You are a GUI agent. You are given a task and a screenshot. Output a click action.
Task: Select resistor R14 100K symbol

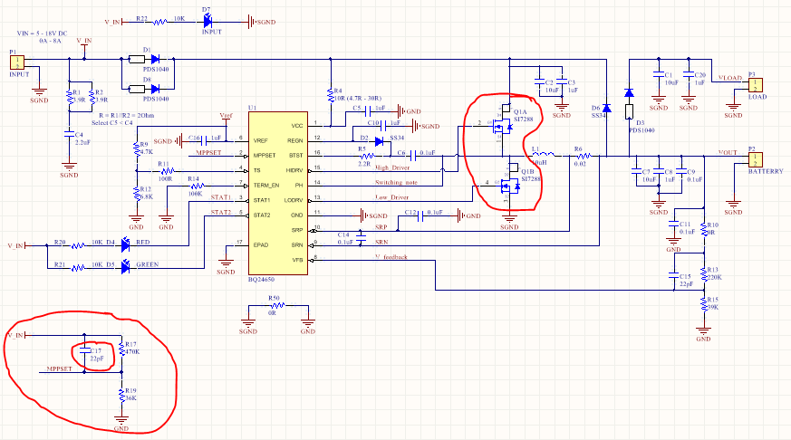pyautogui.click(x=197, y=186)
